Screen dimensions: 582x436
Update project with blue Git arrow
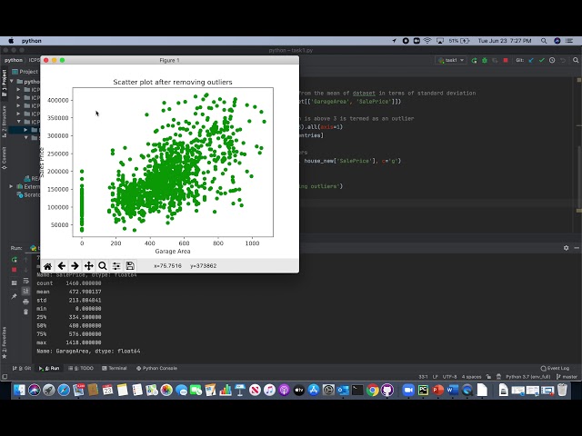click(x=531, y=60)
